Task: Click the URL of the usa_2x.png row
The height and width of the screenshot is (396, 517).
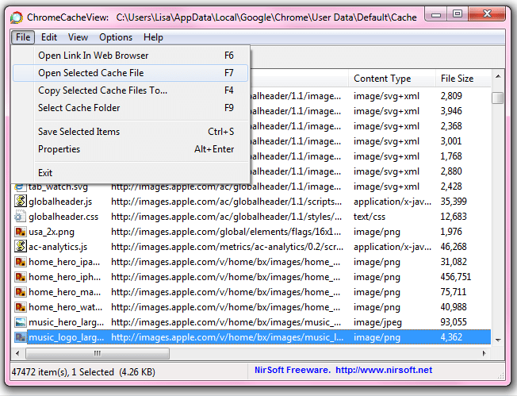Action: click(x=226, y=232)
